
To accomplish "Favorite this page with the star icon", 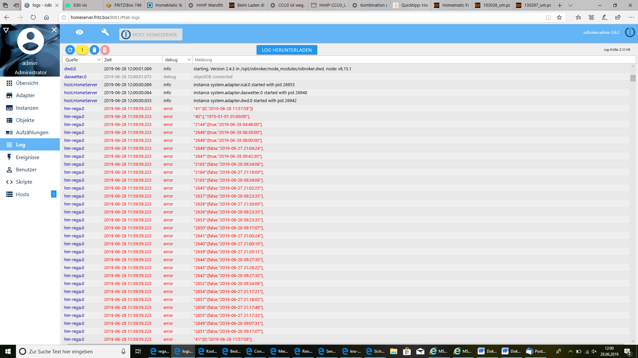I will [x=559, y=18].
